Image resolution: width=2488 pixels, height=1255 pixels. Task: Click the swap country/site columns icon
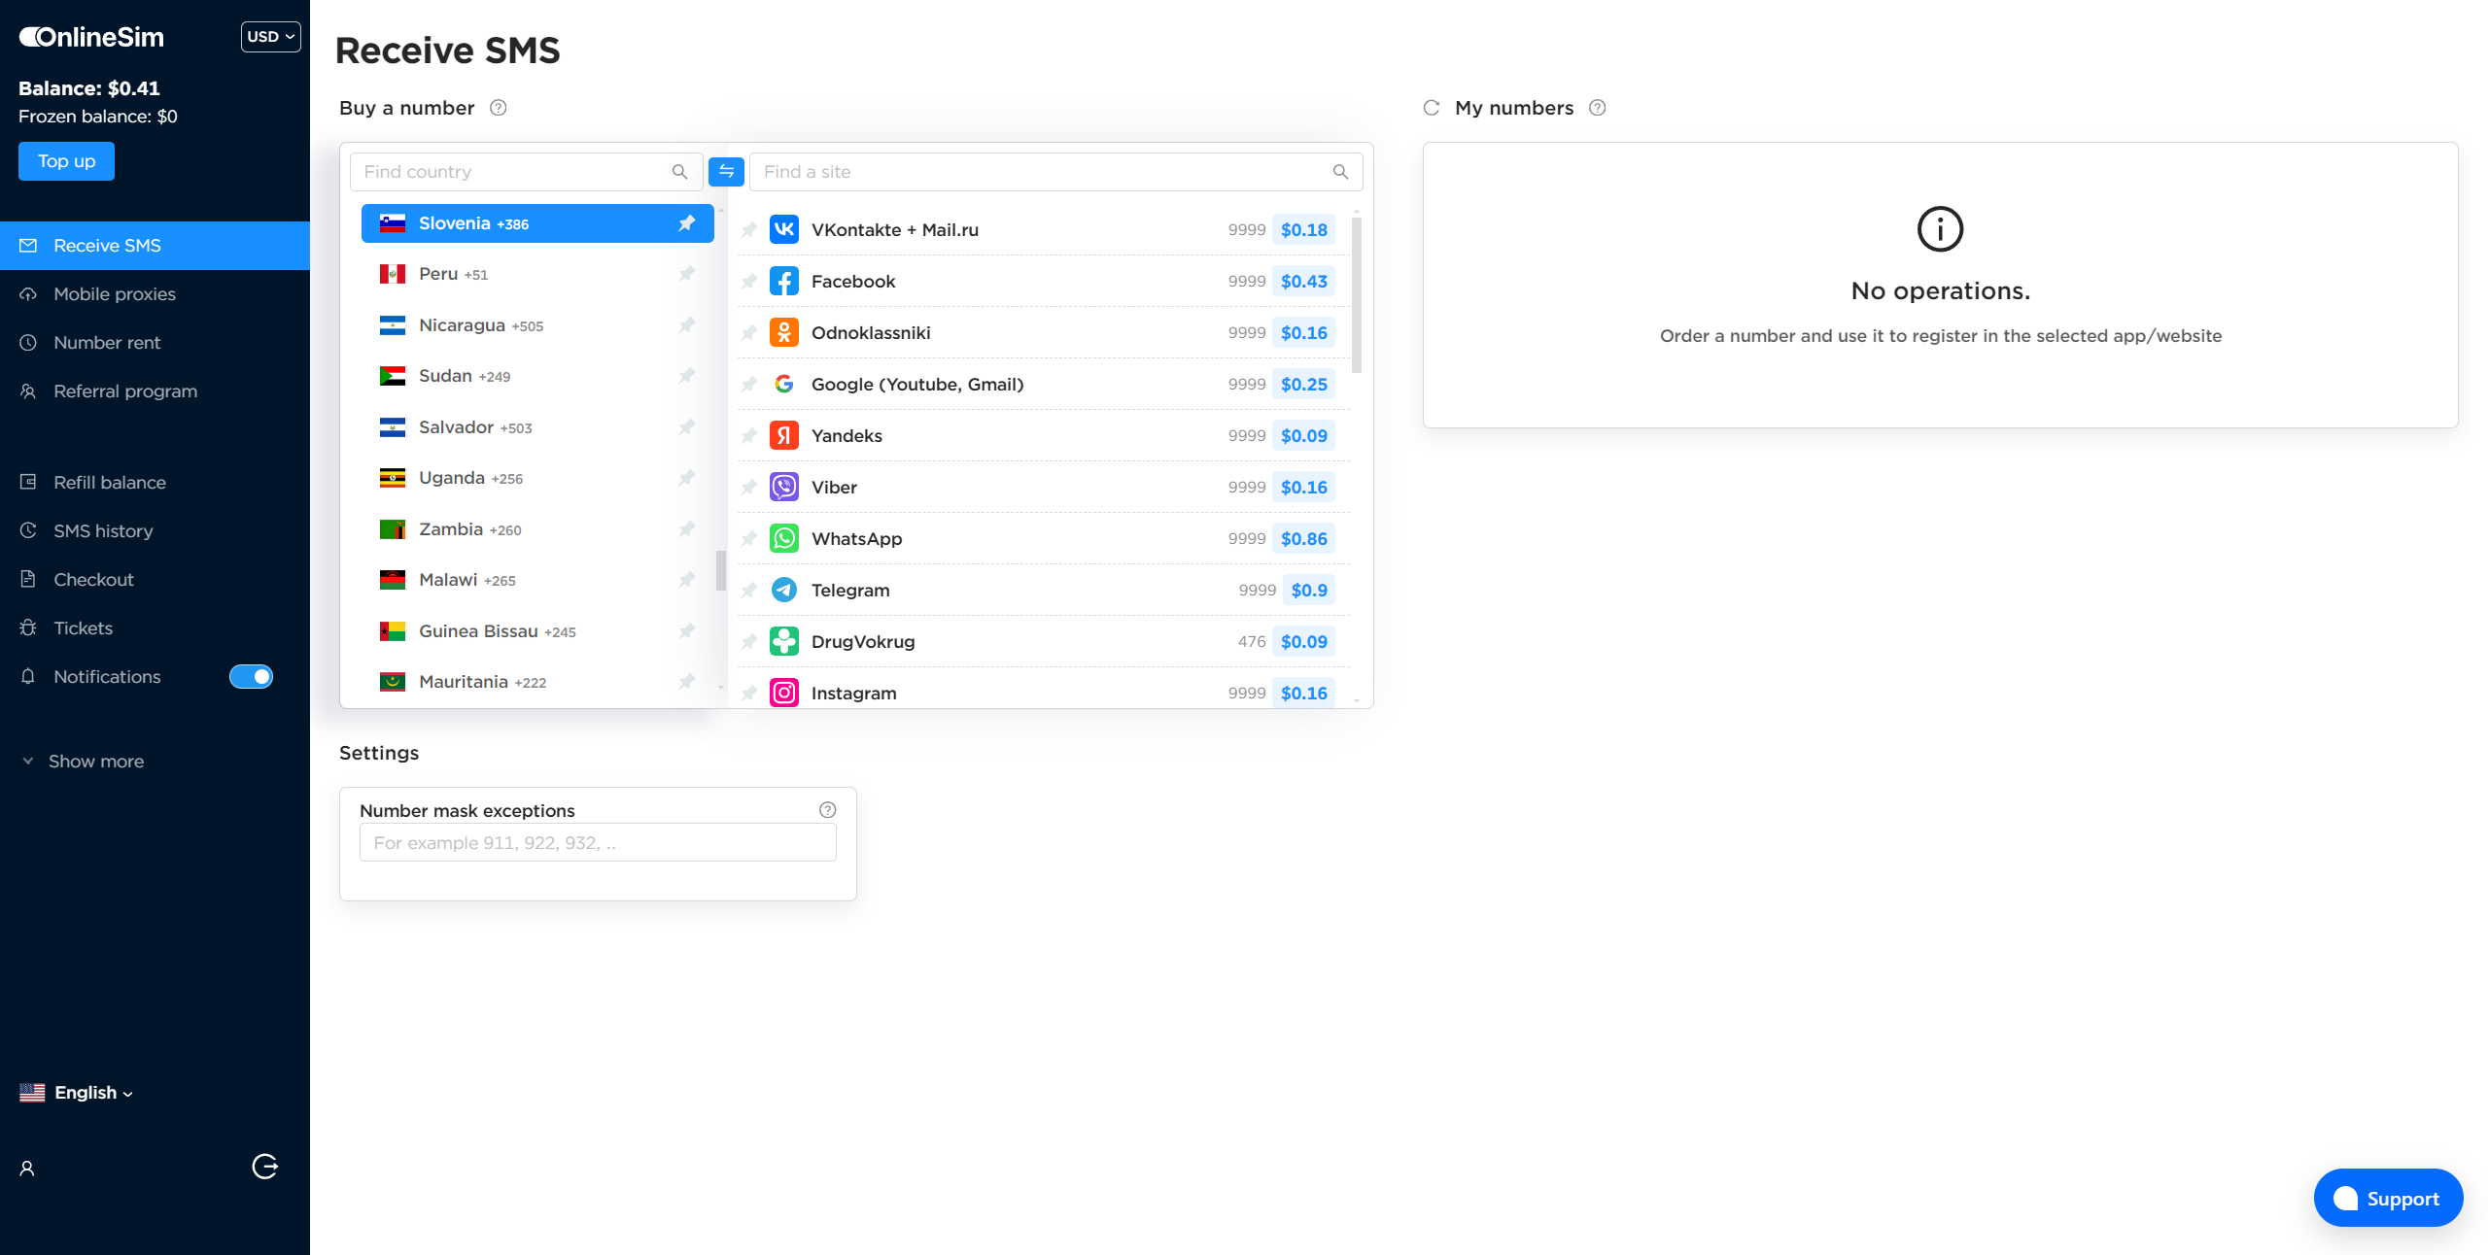(726, 172)
